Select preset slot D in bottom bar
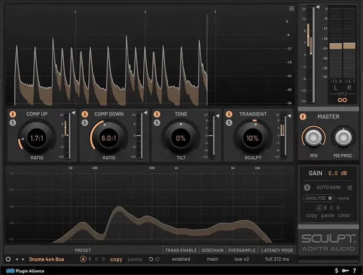The width and height of the screenshot is (363, 275). pyautogui.click(x=103, y=259)
